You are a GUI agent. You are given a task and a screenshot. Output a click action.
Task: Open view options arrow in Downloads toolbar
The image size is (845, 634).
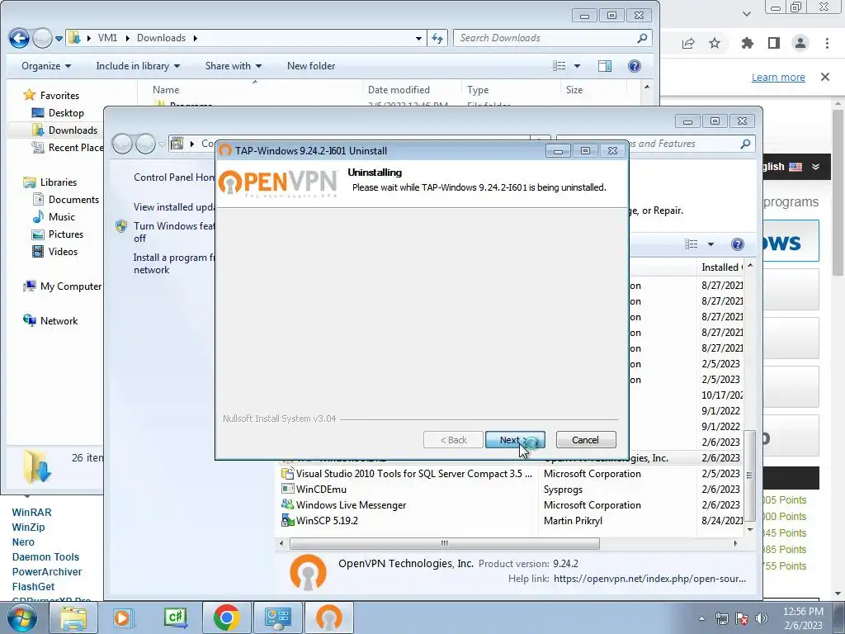point(577,66)
